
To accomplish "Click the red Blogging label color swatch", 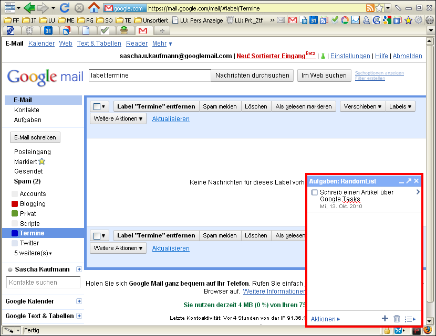I will point(15,204).
